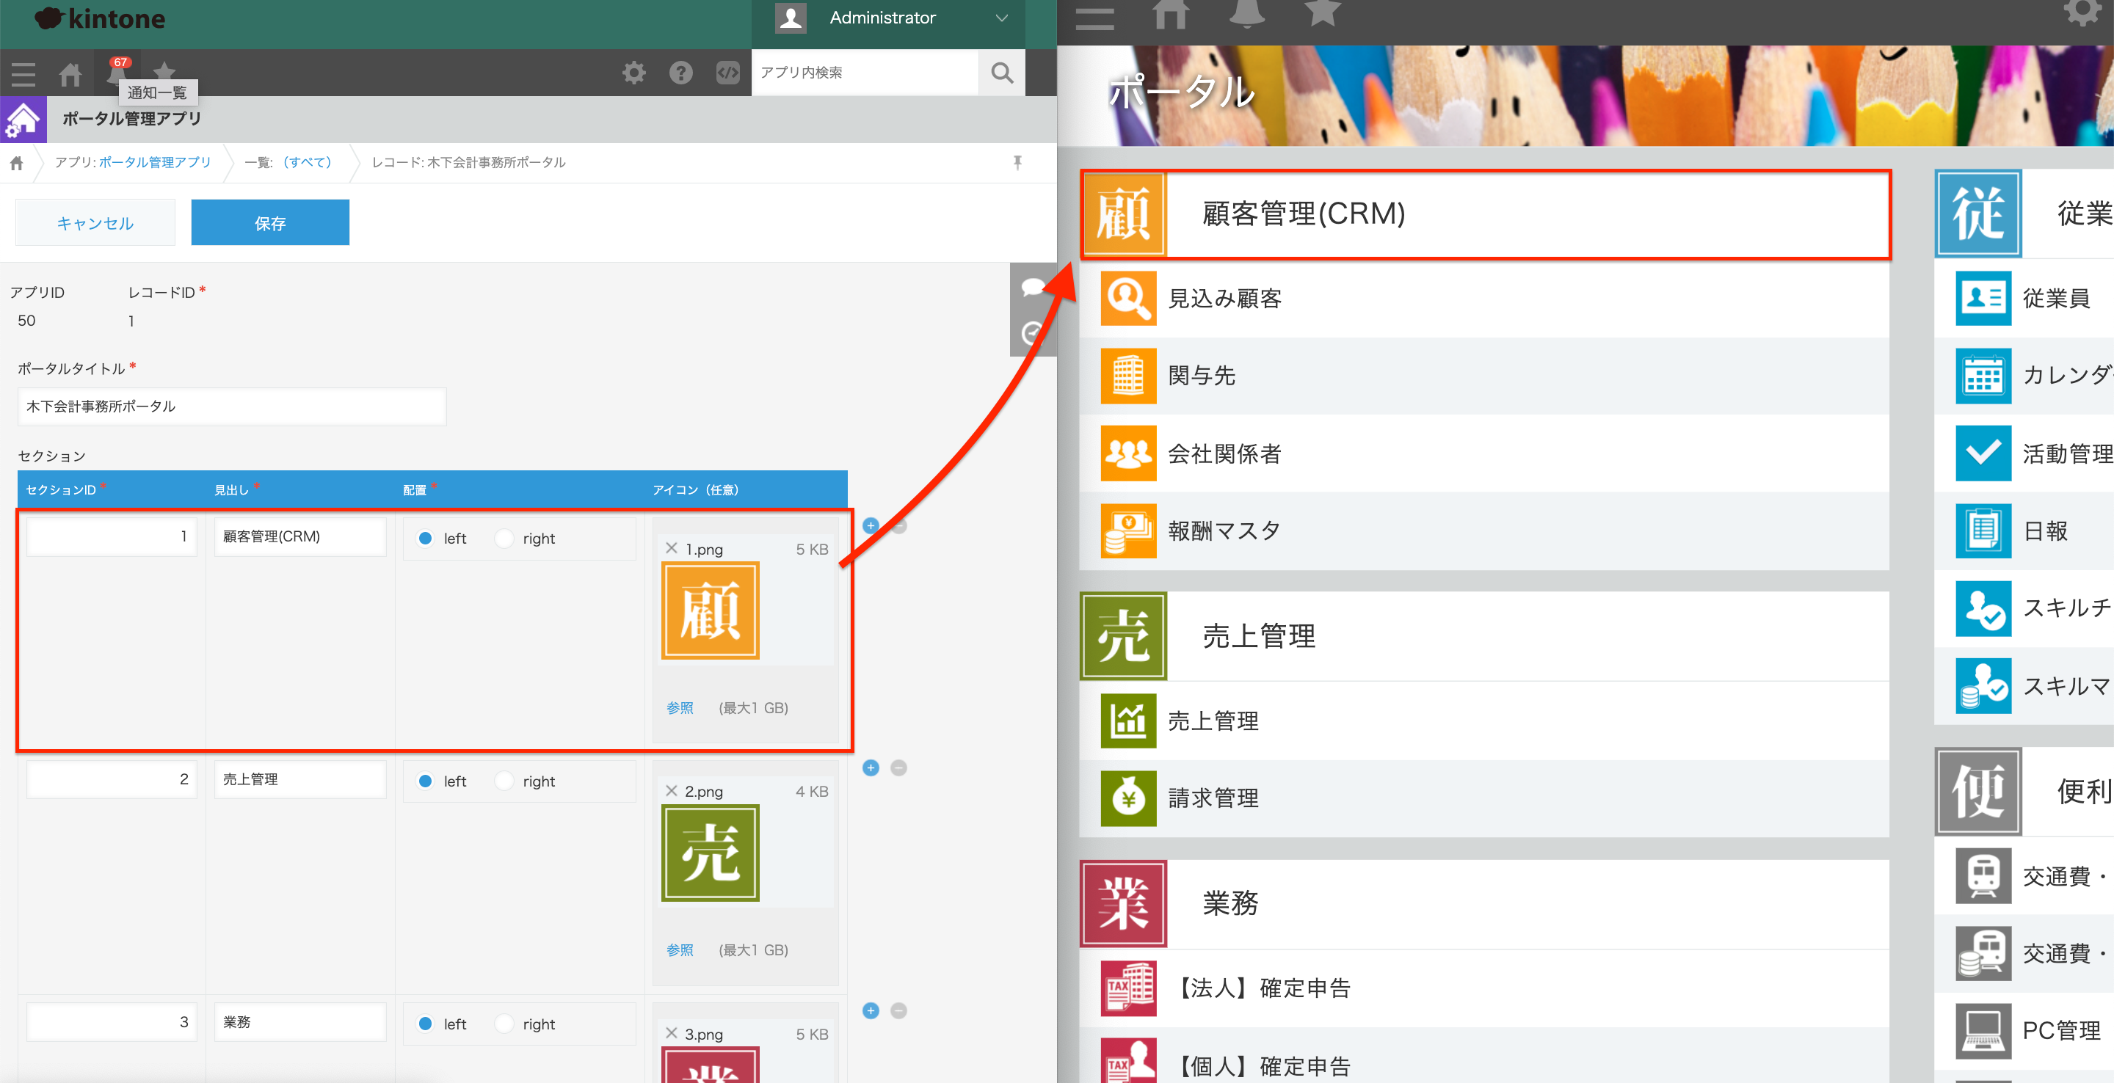Image resolution: width=2114 pixels, height=1083 pixels.
Task: Select right placement for 売上管理 section
Action: 504,780
